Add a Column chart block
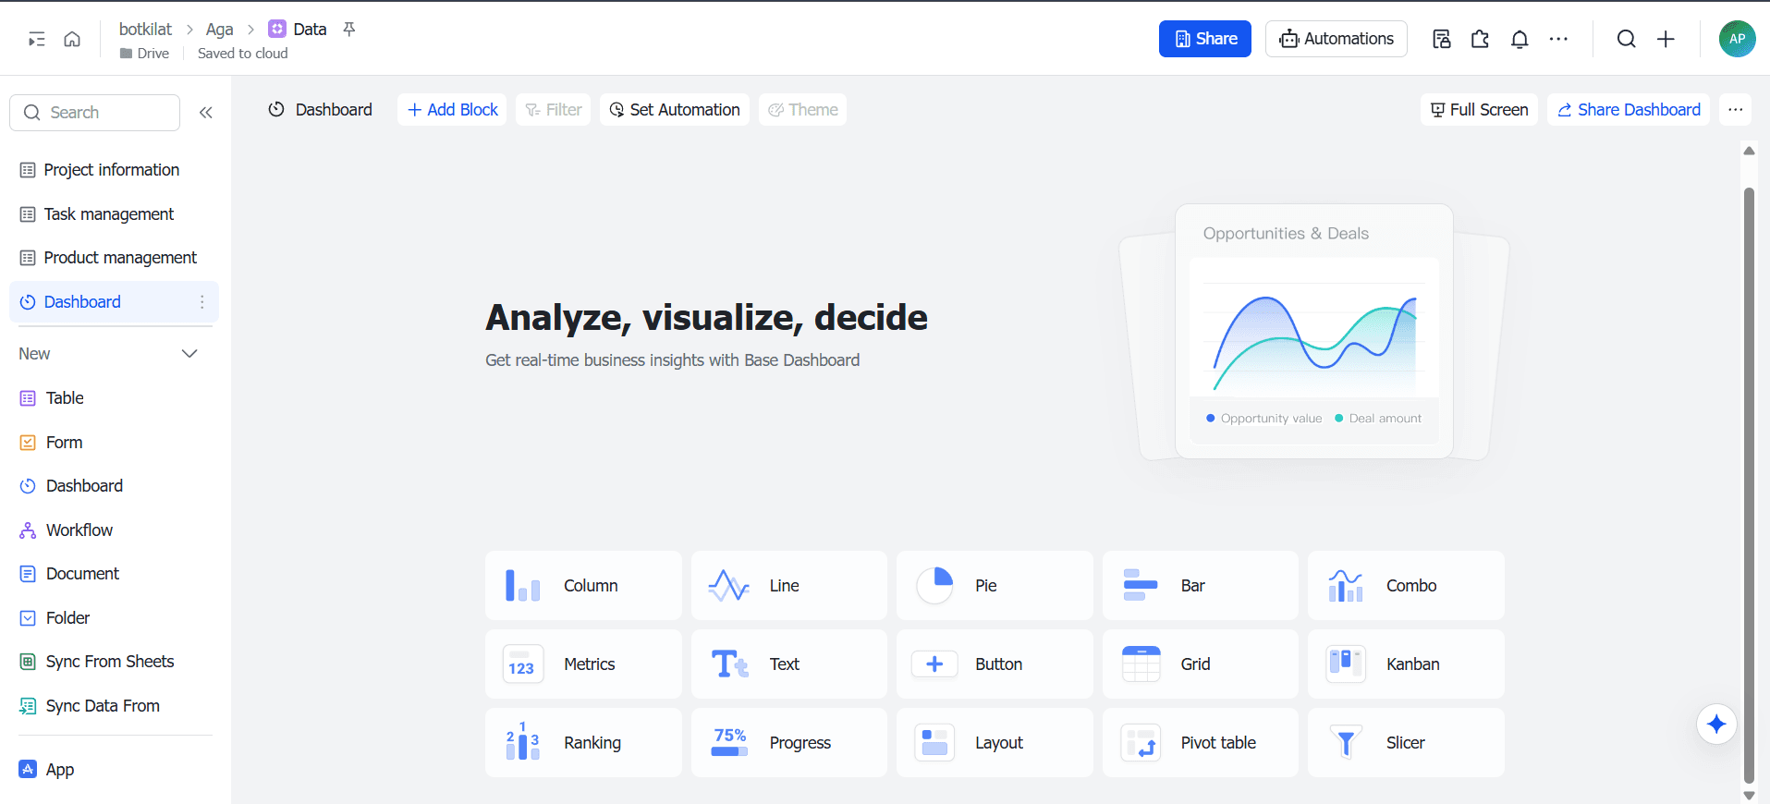 point(583,586)
